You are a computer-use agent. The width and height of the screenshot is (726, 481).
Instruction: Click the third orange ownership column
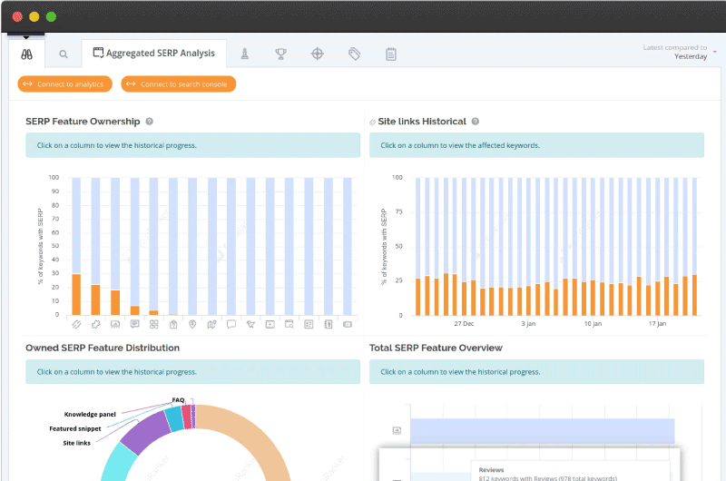point(115,303)
